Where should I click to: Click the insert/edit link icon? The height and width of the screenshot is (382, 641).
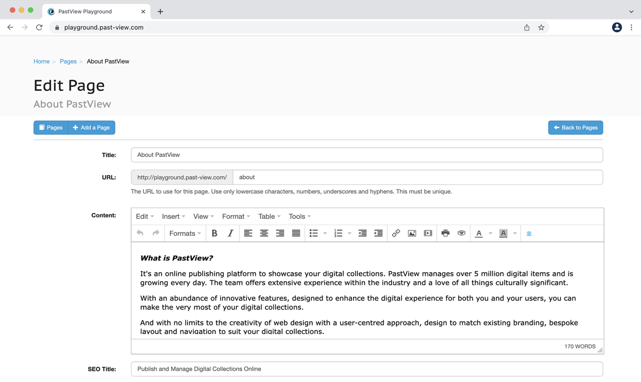(x=396, y=233)
